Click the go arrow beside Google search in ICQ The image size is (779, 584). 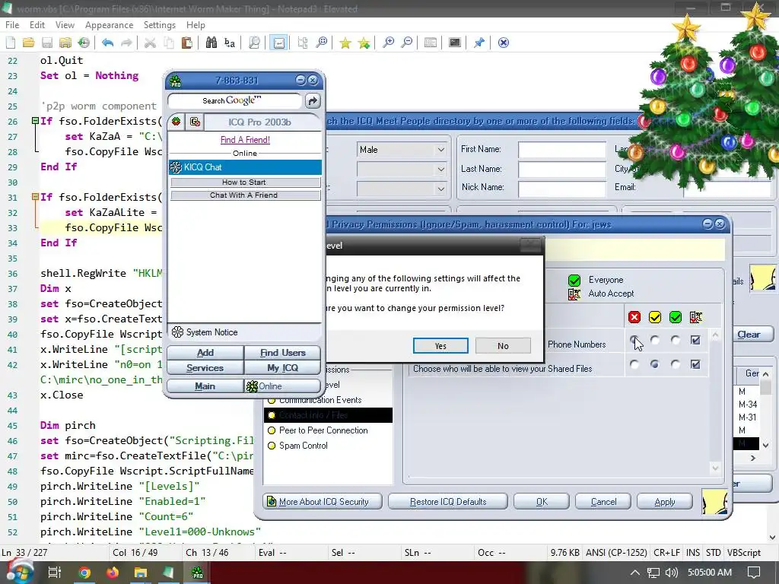[x=313, y=101]
